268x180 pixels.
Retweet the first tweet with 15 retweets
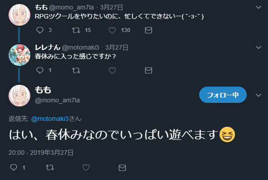[x=76, y=30]
